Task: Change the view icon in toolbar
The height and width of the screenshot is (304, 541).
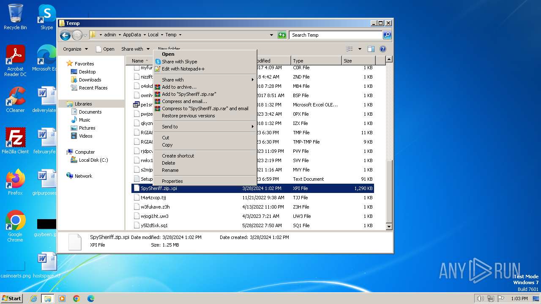Action: pyautogui.click(x=350, y=49)
